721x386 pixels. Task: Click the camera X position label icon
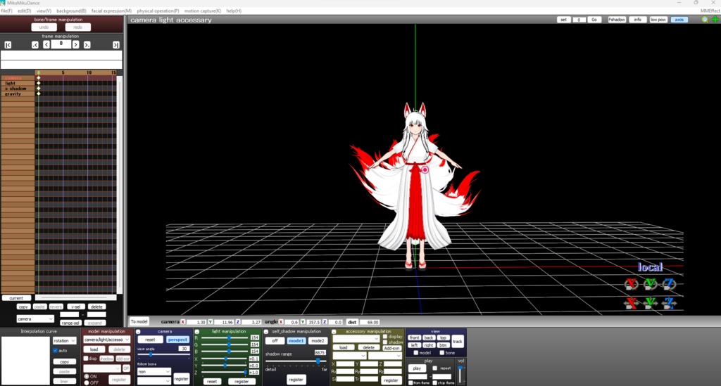[x=182, y=322]
